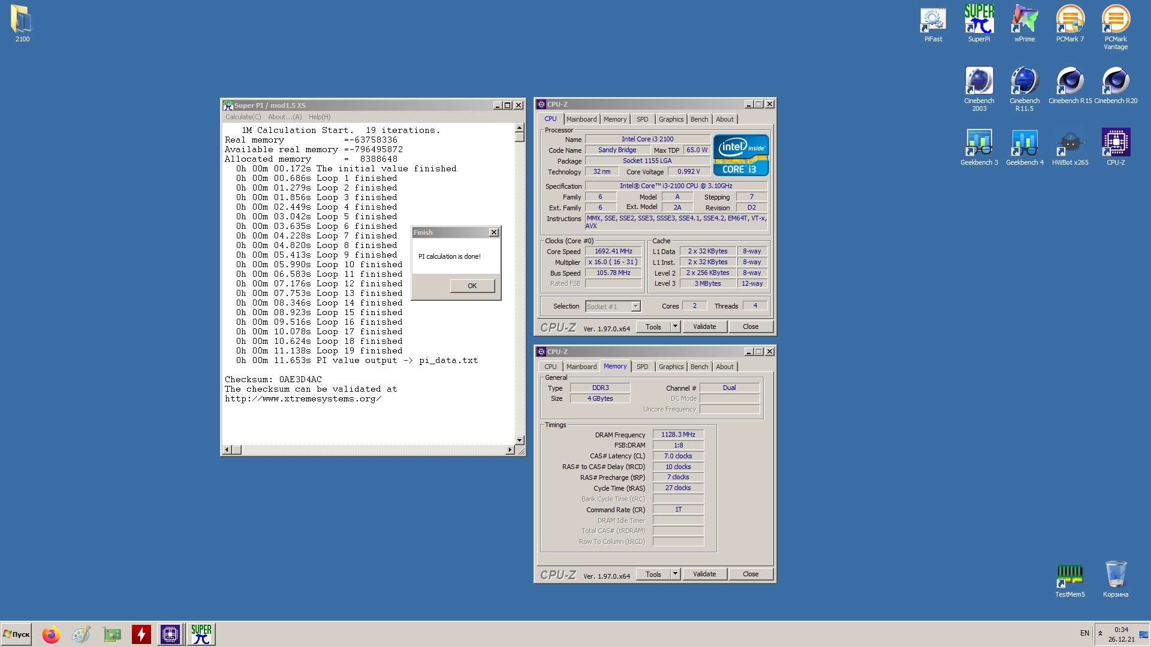The image size is (1151, 647).
Task: Open Paint from the taskbar
Action: pyautogui.click(x=81, y=634)
